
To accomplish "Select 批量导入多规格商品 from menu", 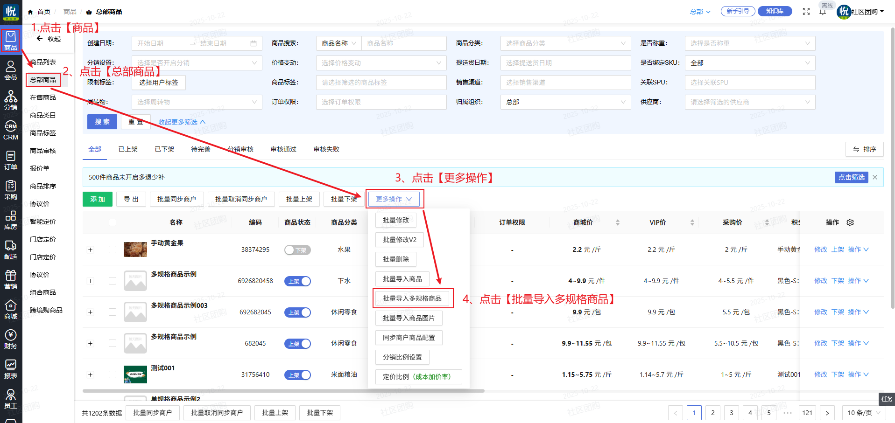I will pyautogui.click(x=412, y=298).
